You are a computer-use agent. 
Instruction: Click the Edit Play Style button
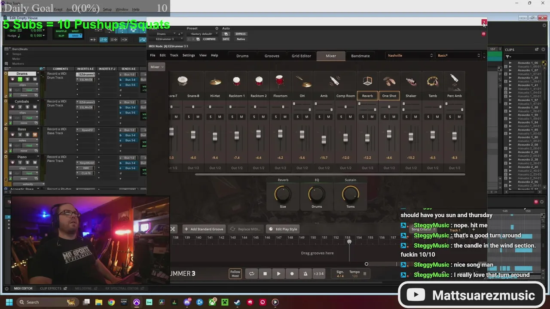coord(283,229)
